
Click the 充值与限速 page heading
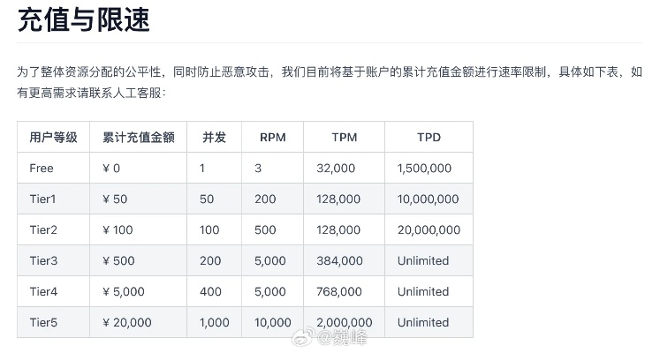pyautogui.click(x=83, y=19)
